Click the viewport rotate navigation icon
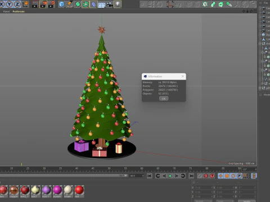Viewport: 270px width, 202px height. (x=251, y=11)
